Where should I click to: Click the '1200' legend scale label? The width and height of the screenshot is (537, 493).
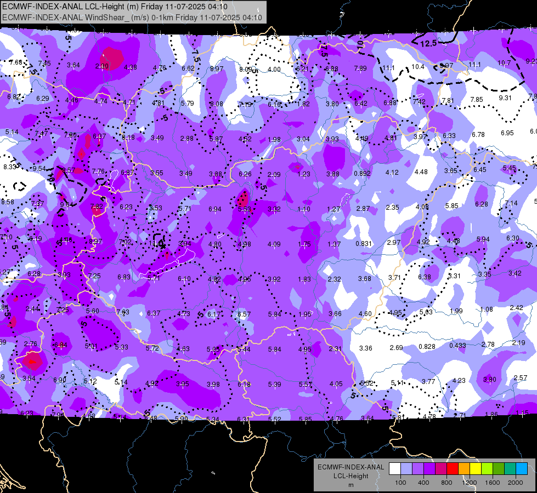pyautogui.click(x=469, y=483)
